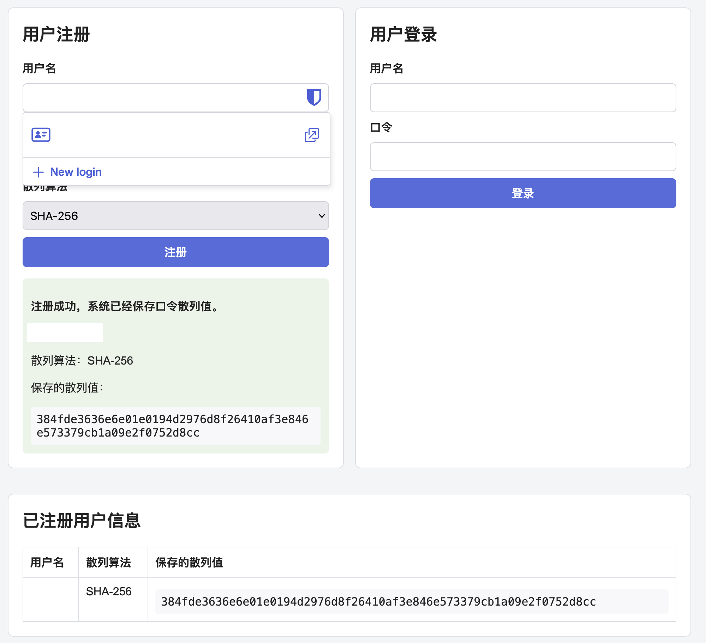Click the 注册 button
Screen dimensions: 706x643
click(176, 252)
